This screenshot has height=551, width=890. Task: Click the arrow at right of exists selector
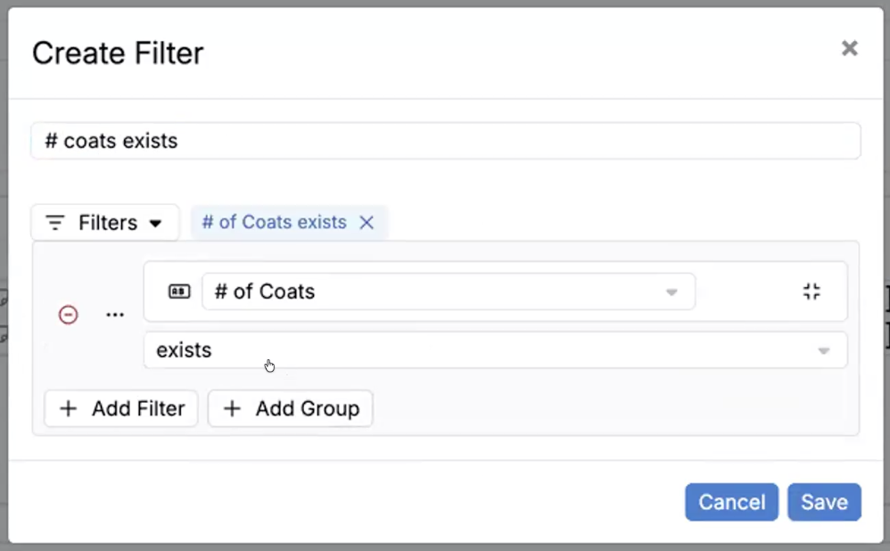pos(824,351)
